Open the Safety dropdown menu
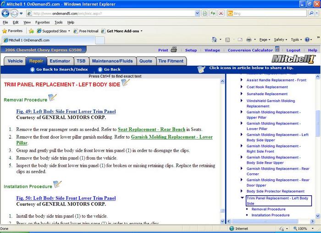321x233 pixels. click(281, 40)
